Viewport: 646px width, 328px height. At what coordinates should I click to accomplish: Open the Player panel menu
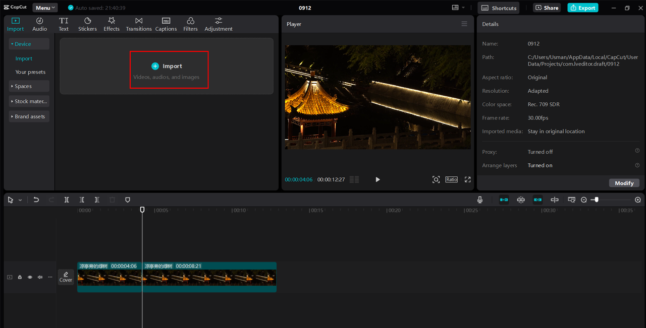(x=464, y=24)
